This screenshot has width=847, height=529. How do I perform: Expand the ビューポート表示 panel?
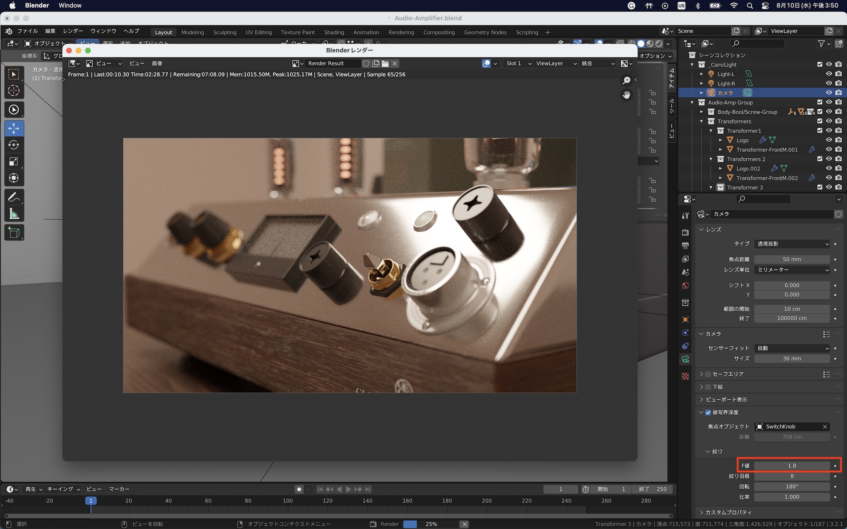(x=726, y=400)
